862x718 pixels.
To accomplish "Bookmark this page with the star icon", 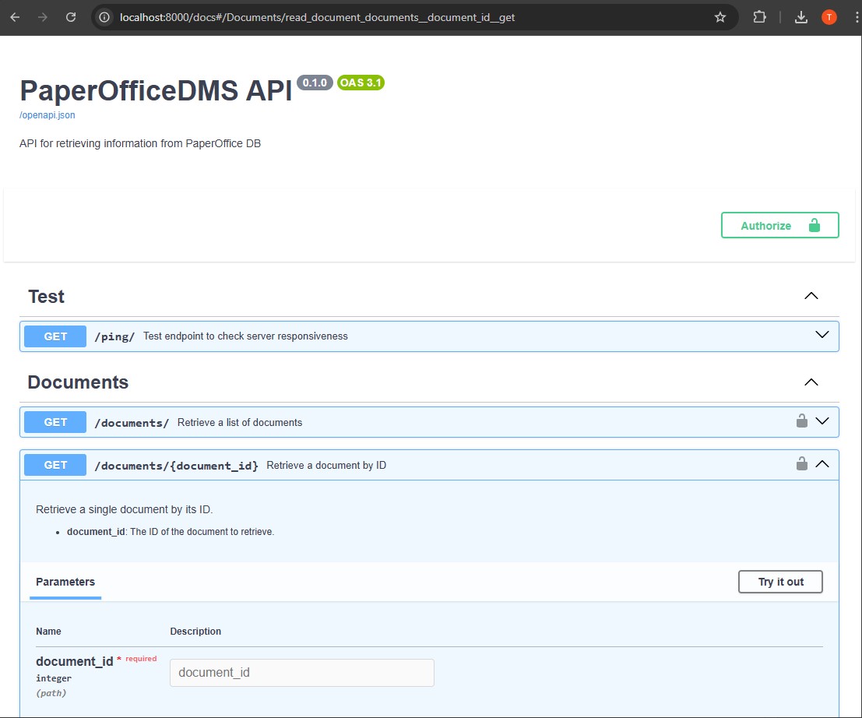I will pyautogui.click(x=720, y=17).
